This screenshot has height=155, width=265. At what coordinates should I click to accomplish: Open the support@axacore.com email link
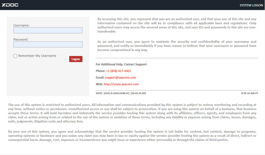[x=121, y=77]
